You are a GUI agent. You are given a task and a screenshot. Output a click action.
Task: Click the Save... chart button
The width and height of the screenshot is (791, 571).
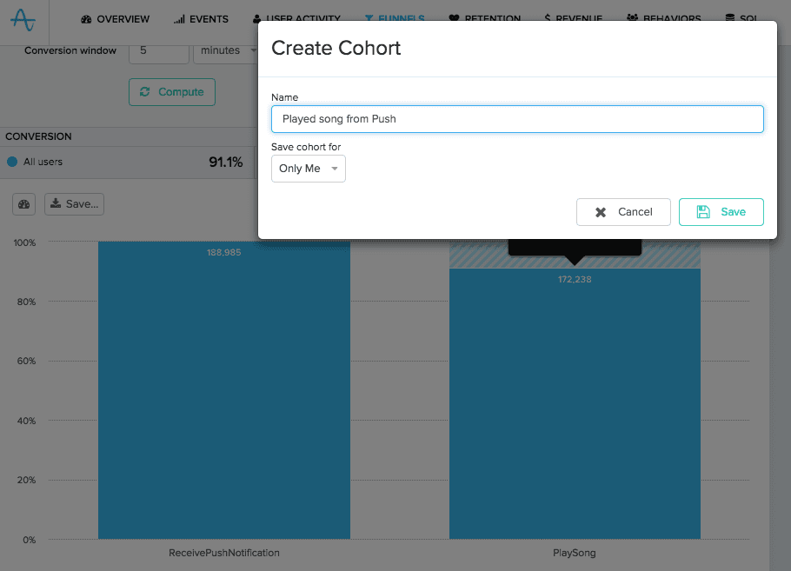74,204
